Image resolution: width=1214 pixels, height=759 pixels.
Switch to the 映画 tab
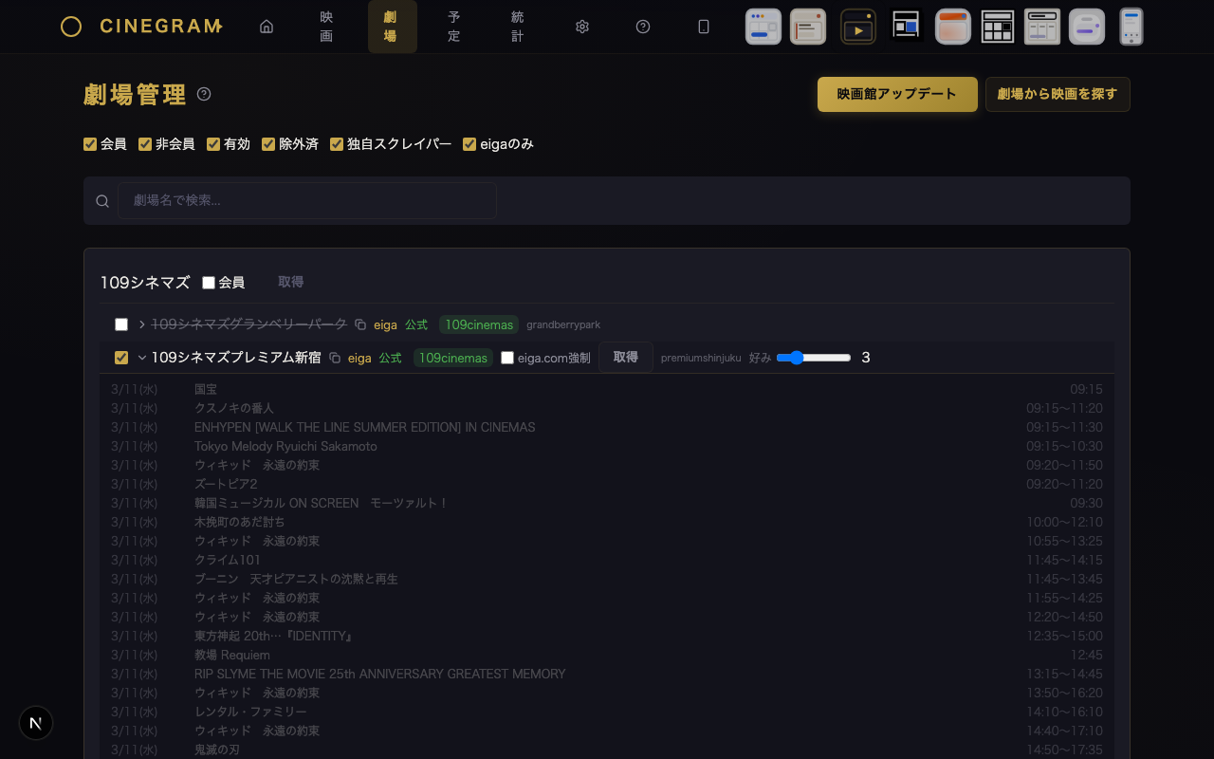[x=325, y=27]
